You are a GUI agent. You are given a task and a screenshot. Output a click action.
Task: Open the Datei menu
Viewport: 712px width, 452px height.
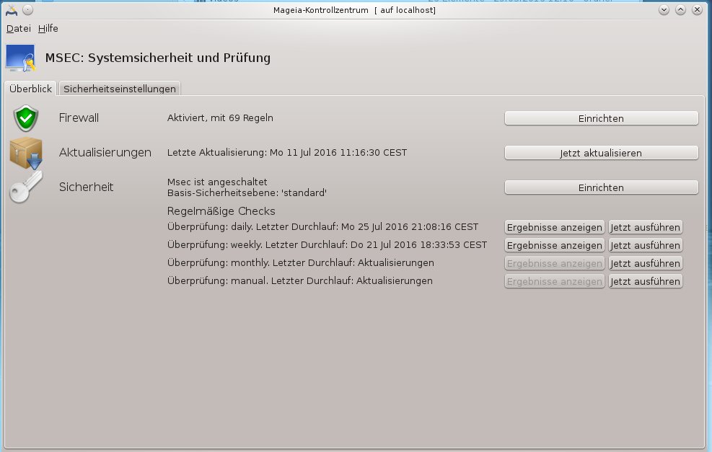[x=19, y=29]
